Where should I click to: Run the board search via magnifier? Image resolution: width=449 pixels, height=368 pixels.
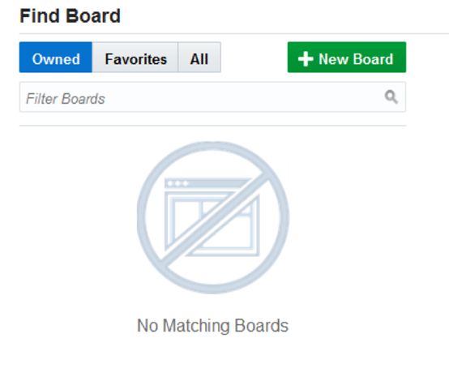391,96
